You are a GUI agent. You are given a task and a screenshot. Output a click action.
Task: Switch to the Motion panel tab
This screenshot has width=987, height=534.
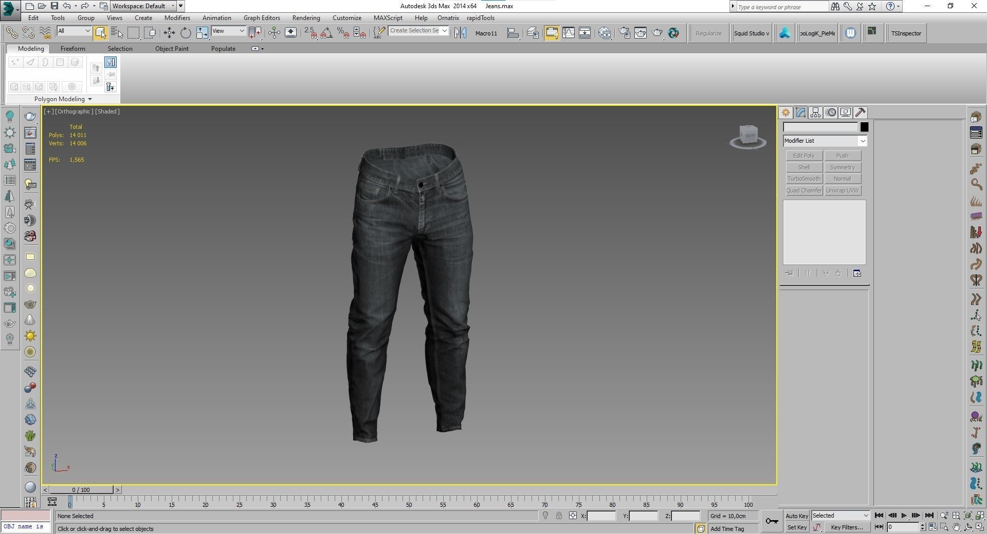[831, 112]
